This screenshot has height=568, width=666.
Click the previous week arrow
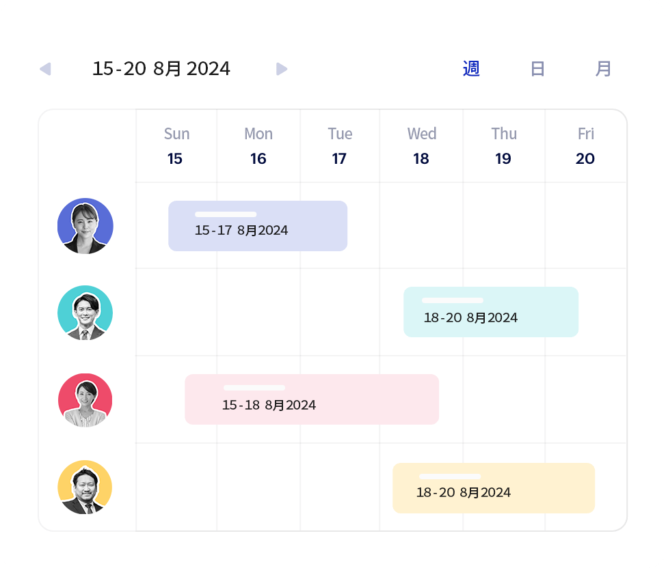(45, 69)
